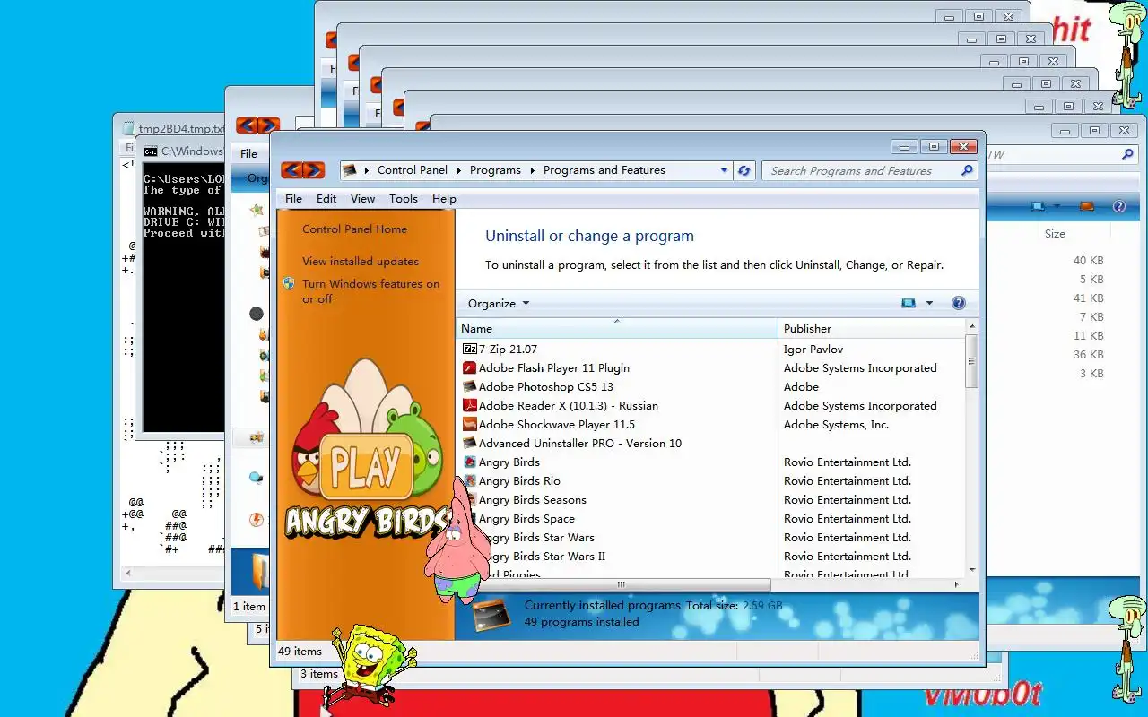This screenshot has height=717, width=1148.
Task: Expand the breadcrumb arrow after Programs
Action: click(x=532, y=170)
